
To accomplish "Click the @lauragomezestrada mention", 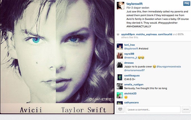I will (169, 67).
